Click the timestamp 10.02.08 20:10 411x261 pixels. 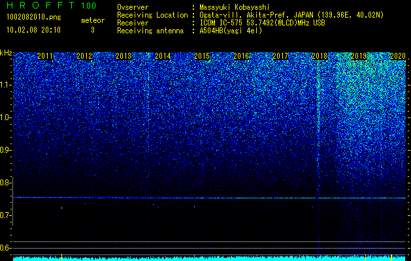point(33,30)
